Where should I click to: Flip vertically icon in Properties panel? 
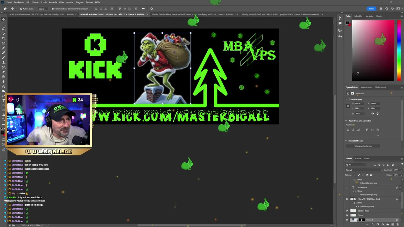[377, 113]
